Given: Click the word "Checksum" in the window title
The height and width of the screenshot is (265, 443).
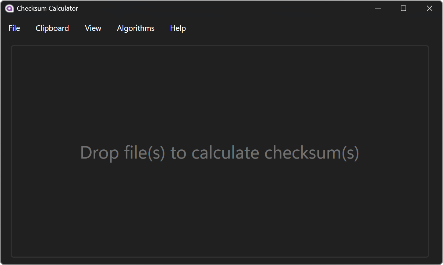Looking at the screenshot, I should (x=32, y=8).
